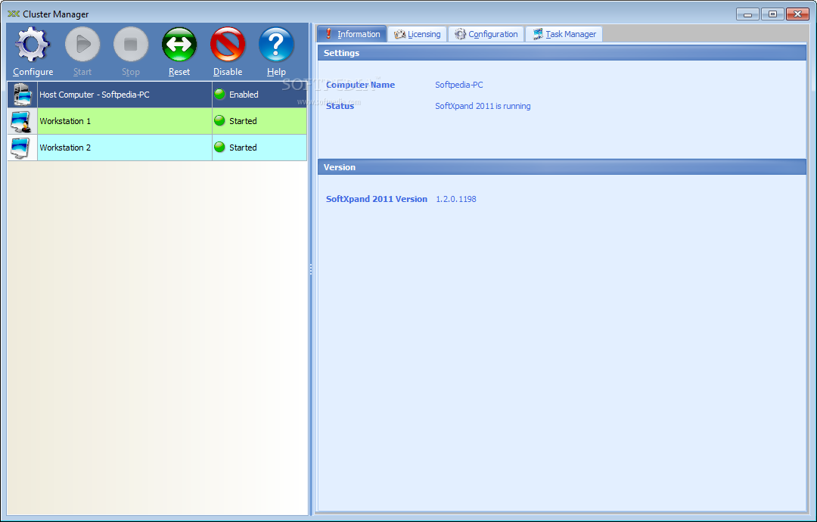The height and width of the screenshot is (522, 817).
Task: Click the Settings section header
Action: (x=561, y=53)
